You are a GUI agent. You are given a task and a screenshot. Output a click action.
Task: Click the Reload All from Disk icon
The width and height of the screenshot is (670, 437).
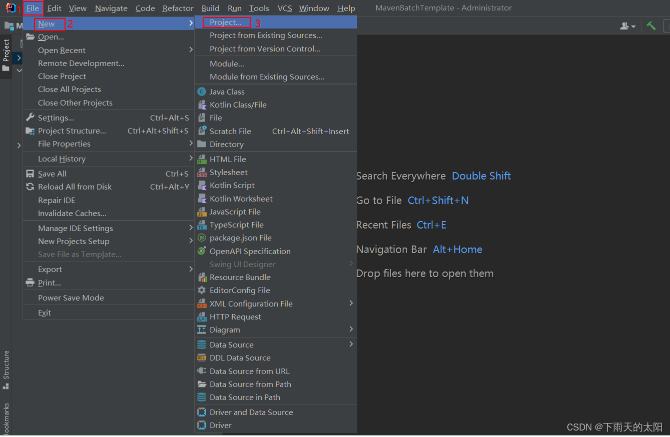click(x=30, y=186)
